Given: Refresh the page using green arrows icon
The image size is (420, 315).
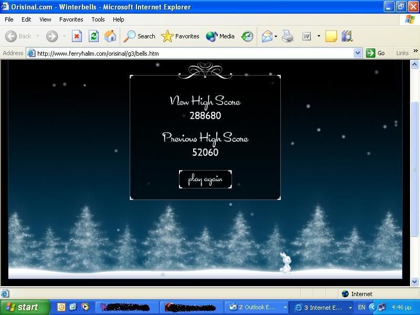Looking at the screenshot, I should point(93,36).
